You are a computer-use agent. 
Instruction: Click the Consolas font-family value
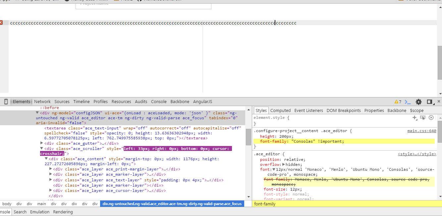(303, 141)
